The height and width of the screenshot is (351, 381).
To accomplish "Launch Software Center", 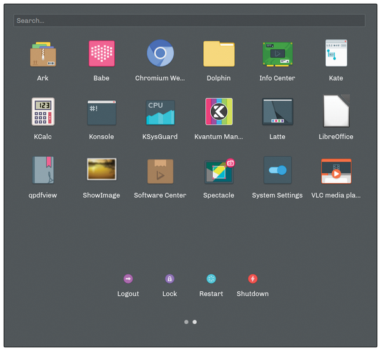I will (160, 171).
